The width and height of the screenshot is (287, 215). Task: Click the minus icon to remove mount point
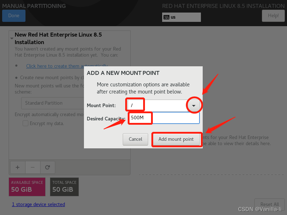[33, 167]
